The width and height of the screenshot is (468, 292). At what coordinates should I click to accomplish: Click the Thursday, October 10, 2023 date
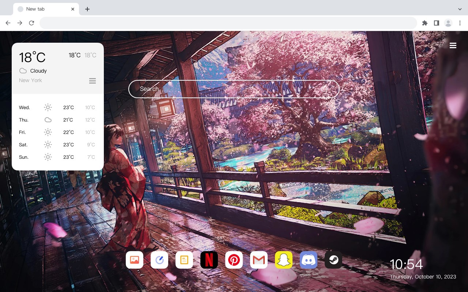pos(423,277)
